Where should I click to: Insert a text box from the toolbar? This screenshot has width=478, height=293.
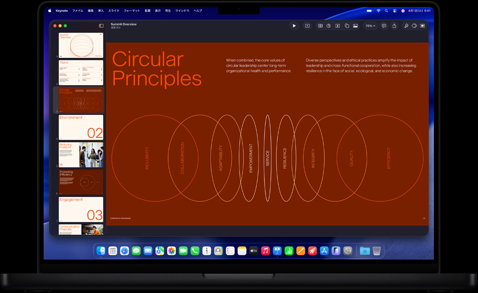[x=337, y=25]
